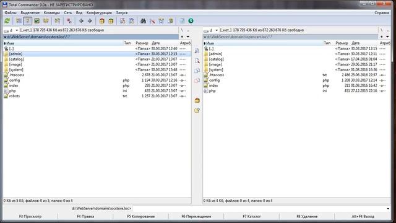
Task: Open right panel directory history arrow
Action: (x=387, y=37)
